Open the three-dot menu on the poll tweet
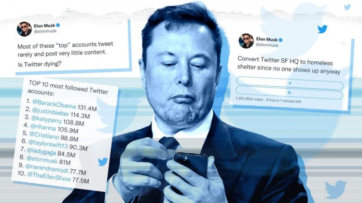The height and width of the screenshot is (203, 362). click(x=343, y=43)
